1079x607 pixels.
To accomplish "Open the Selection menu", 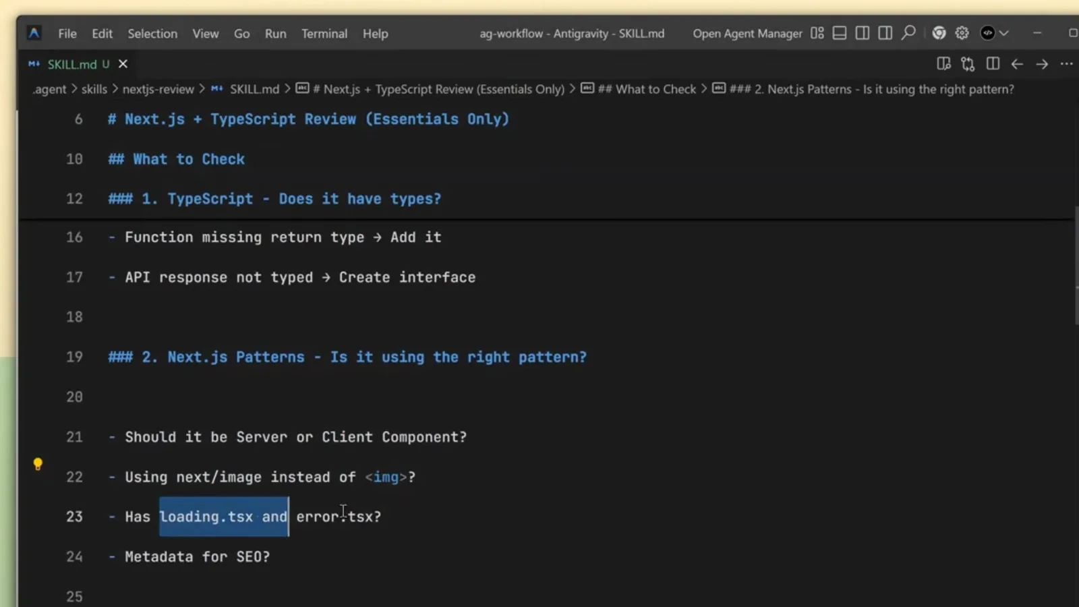I will pyautogui.click(x=152, y=34).
